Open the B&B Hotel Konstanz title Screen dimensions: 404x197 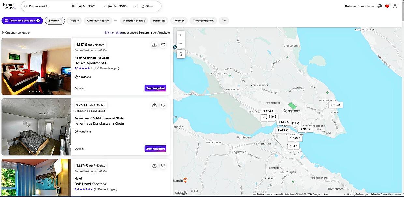coord(91,184)
